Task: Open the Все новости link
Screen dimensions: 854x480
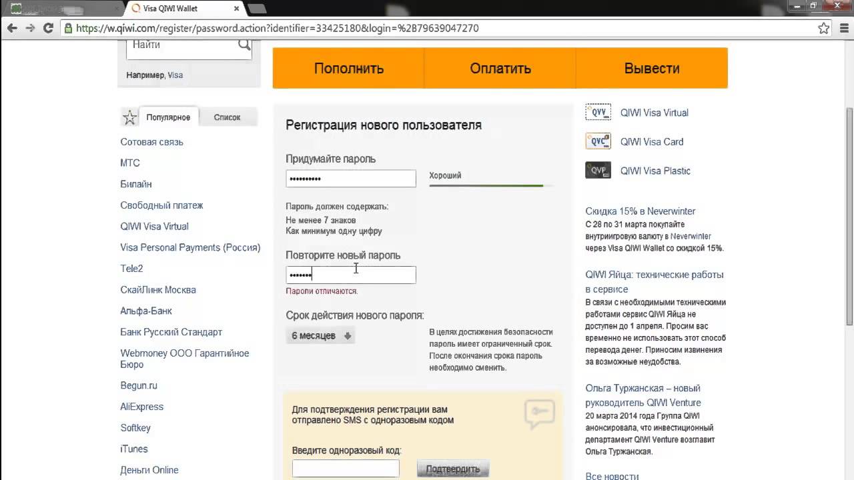Action: [612, 476]
